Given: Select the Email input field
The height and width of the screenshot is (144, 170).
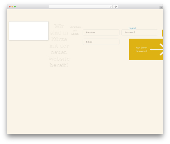Looking at the screenshot, I should point(101,42).
